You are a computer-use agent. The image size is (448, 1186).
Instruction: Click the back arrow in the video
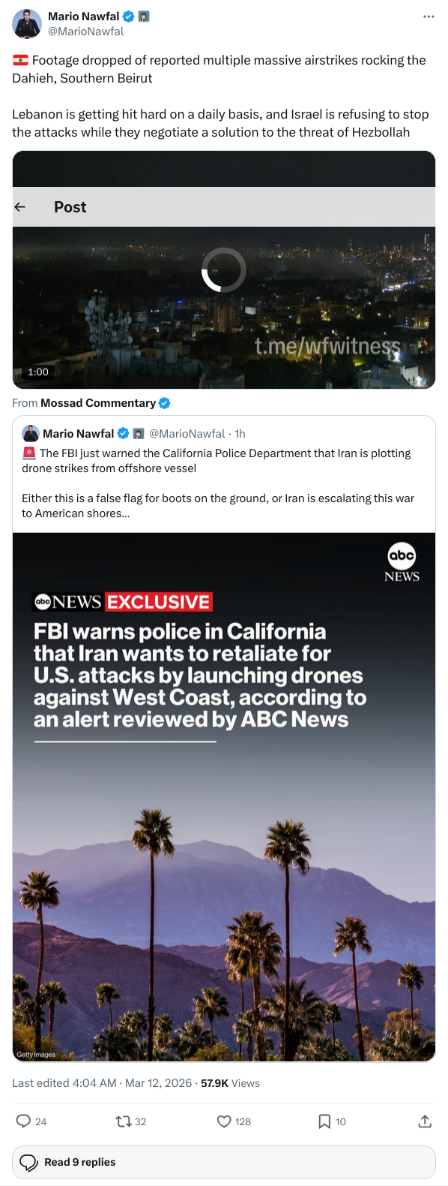pos(20,207)
